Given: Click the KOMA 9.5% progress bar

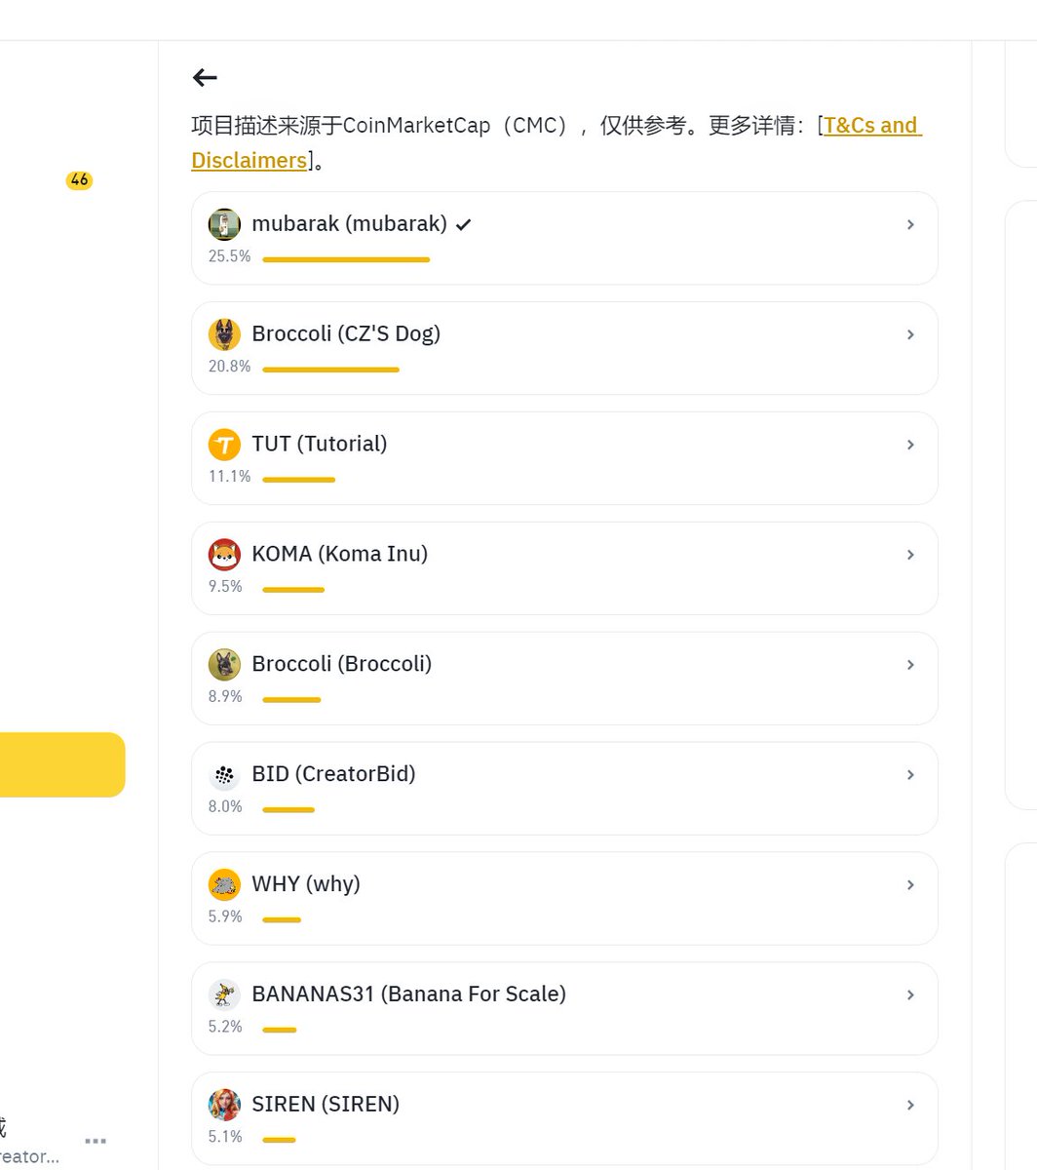Looking at the screenshot, I should (x=293, y=590).
